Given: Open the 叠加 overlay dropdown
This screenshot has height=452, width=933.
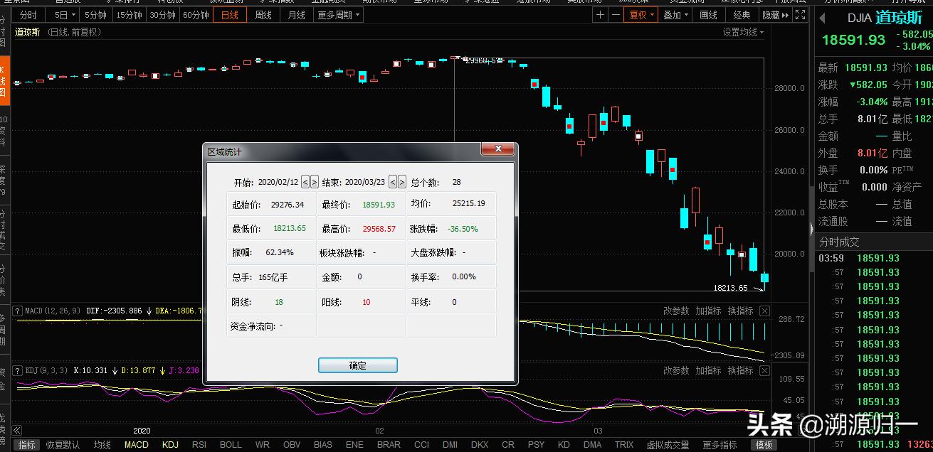Looking at the screenshot, I should [x=675, y=15].
